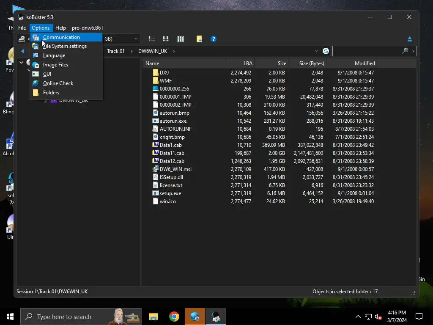Click the status bar resize grip

(x=413, y=293)
